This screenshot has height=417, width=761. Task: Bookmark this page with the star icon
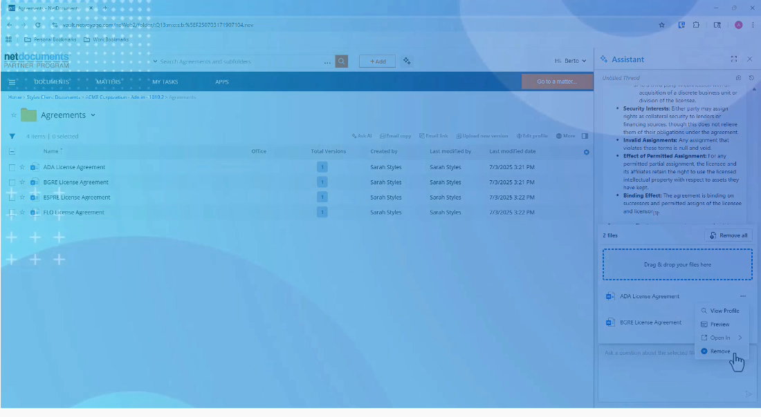click(661, 25)
